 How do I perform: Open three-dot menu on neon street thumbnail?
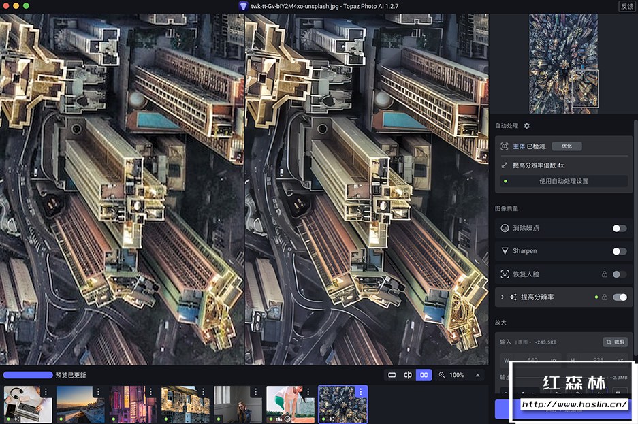[x=151, y=391]
